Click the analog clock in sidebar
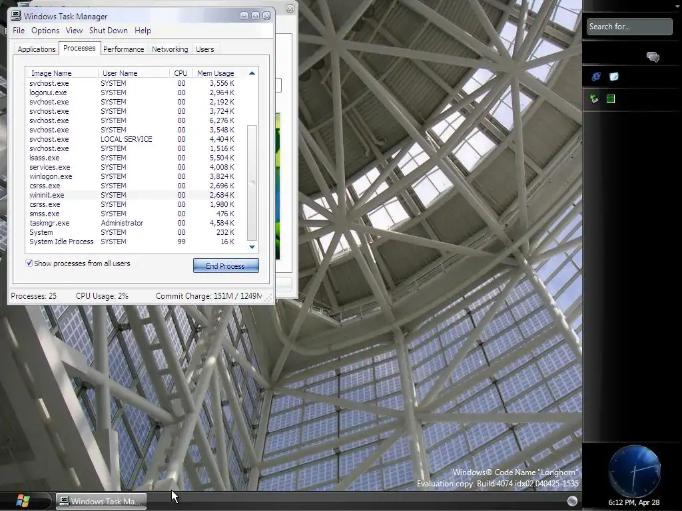The width and height of the screenshot is (682, 511). pyautogui.click(x=635, y=471)
